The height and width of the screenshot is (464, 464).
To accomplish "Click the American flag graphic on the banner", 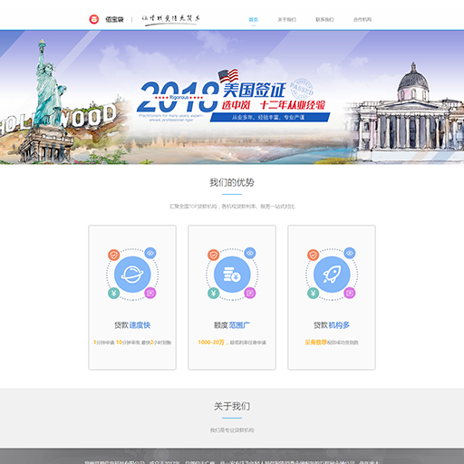I will (228, 75).
